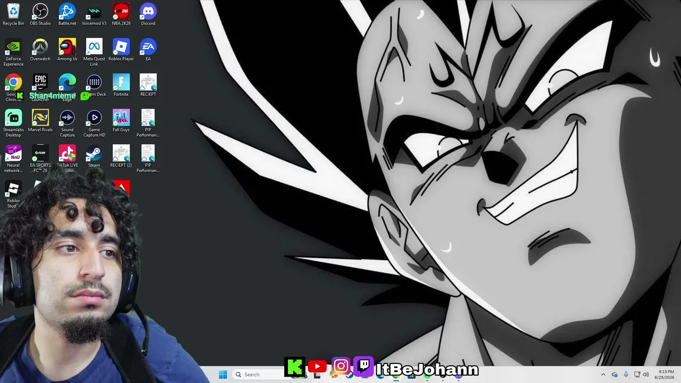The height and width of the screenshot is (383, 681).
Task: Open the Meta Quest Link shortcut
Action: 94,53
